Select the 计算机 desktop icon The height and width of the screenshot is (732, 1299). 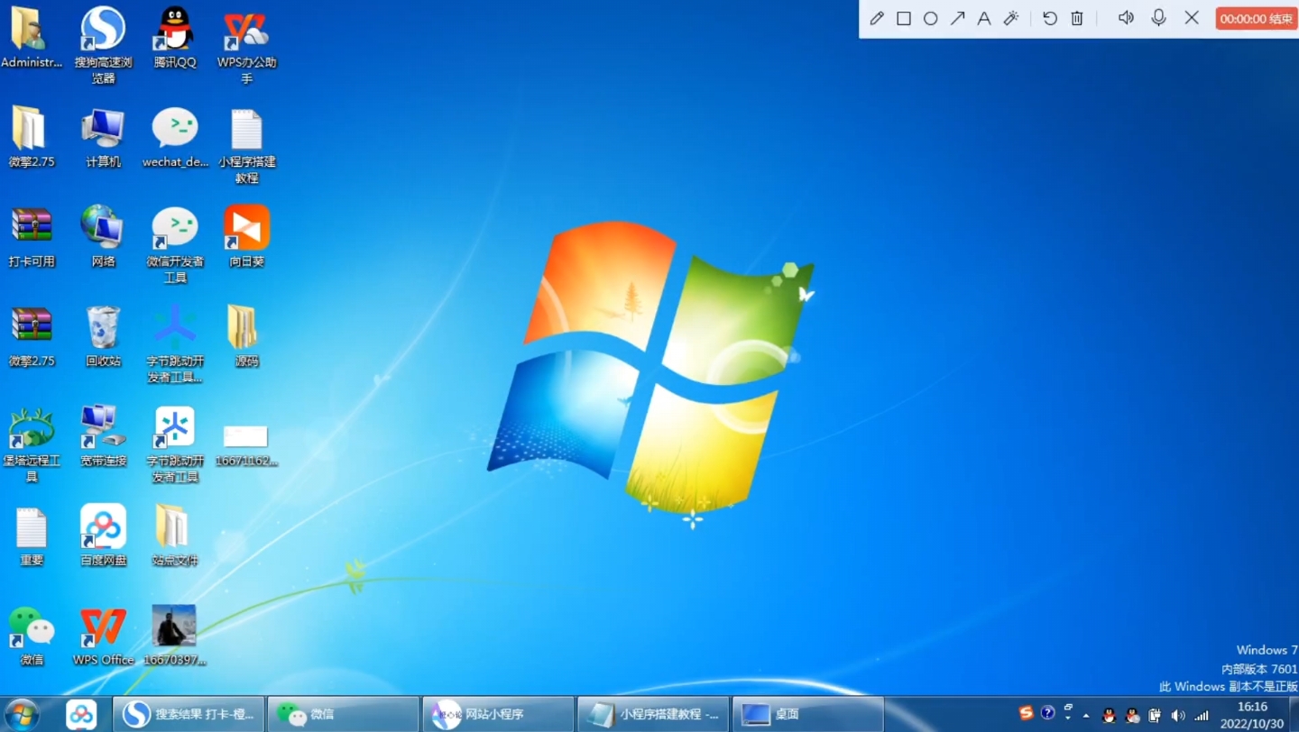point(103,138)
